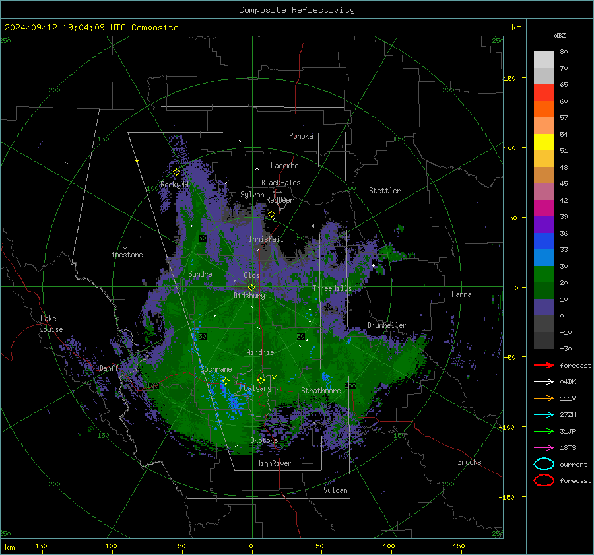Image resolution: width=594 pixels, height=555 pixels.
Task: Click the RockyMH label
Action: click(174, 185)
